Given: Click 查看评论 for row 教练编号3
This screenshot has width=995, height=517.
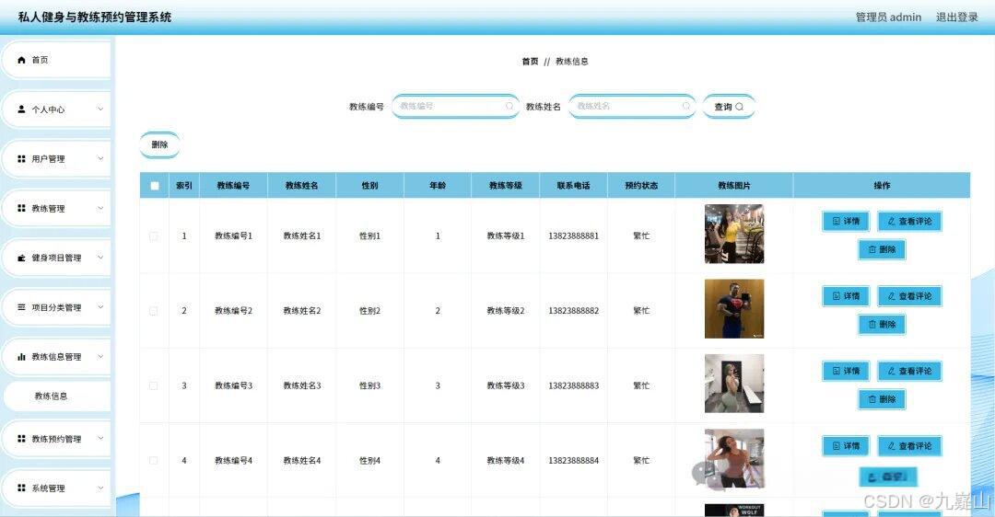Looking at the screenshot, I should tap(909, 371).
